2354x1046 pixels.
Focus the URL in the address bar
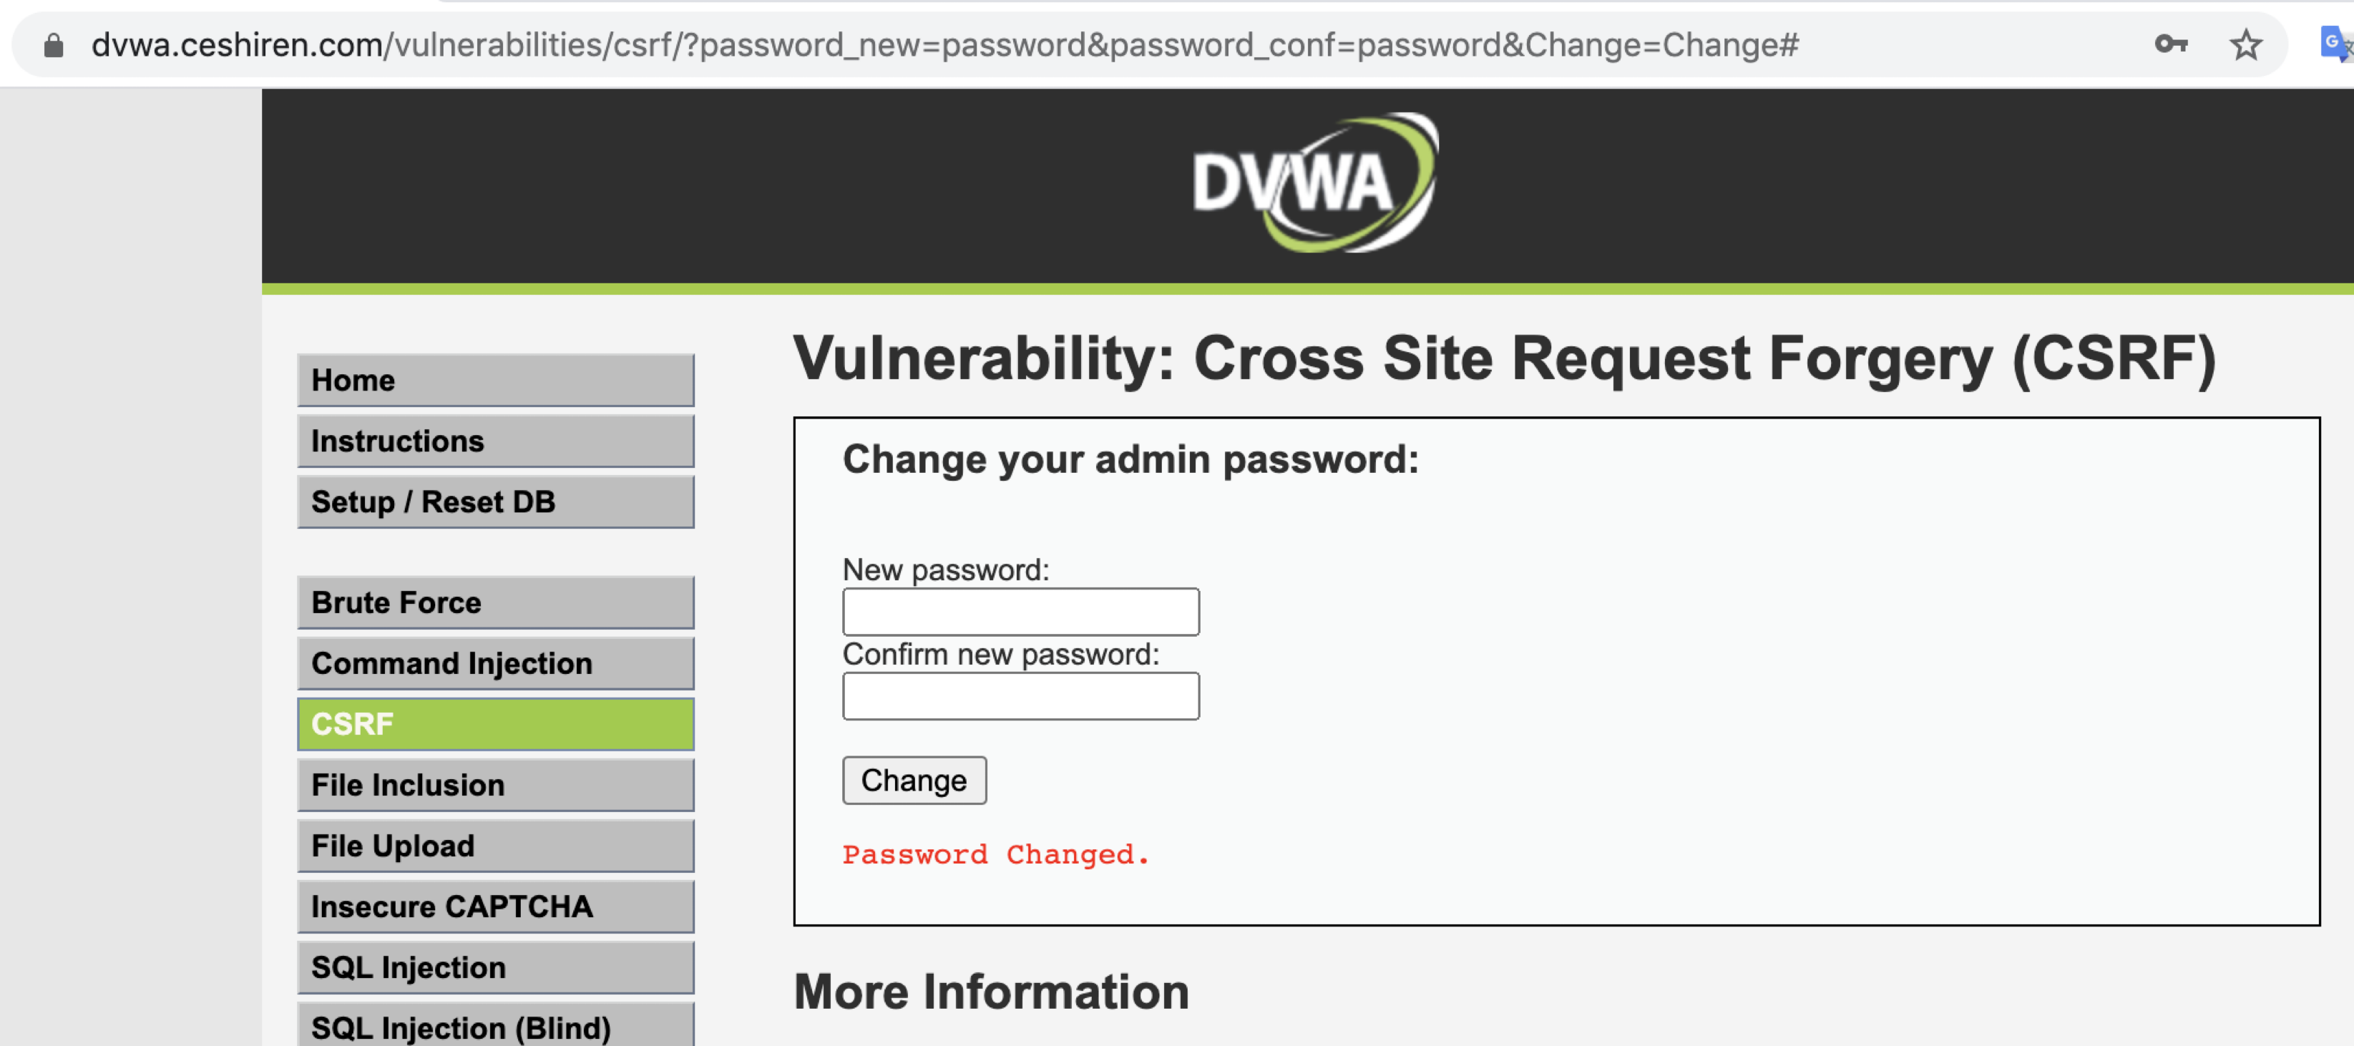coord(945,45)
